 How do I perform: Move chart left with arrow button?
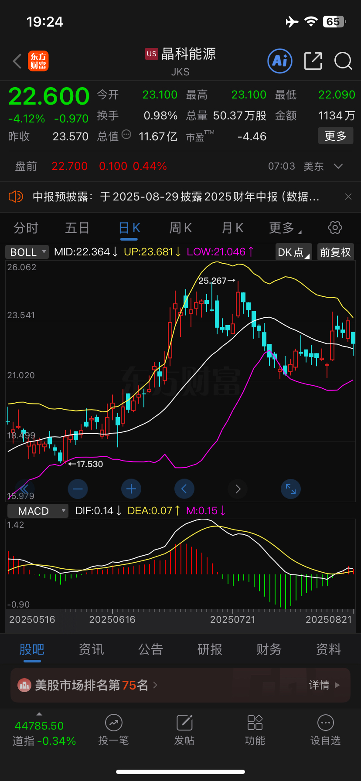tap(184, 489)
